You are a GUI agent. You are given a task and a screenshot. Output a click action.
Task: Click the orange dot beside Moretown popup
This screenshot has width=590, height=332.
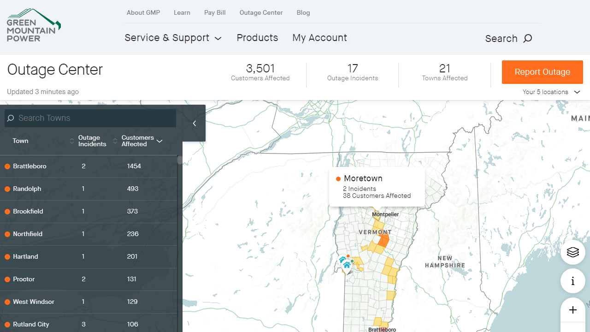coord(338,179)
